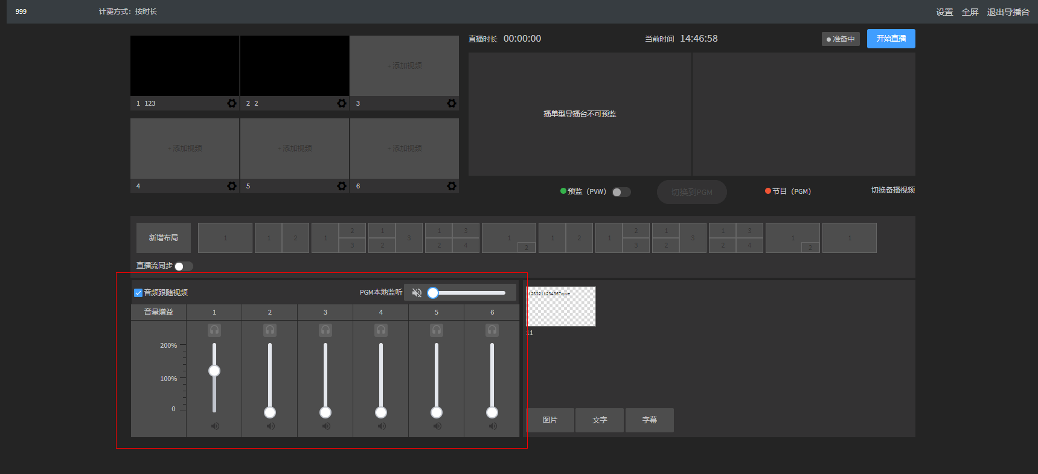
Task: Open 设置 in the top bar
Action: point(944,12)
